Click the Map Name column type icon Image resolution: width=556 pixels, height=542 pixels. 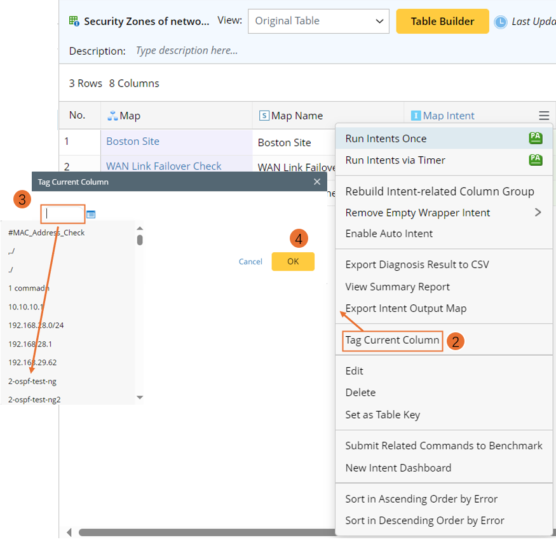264,116
